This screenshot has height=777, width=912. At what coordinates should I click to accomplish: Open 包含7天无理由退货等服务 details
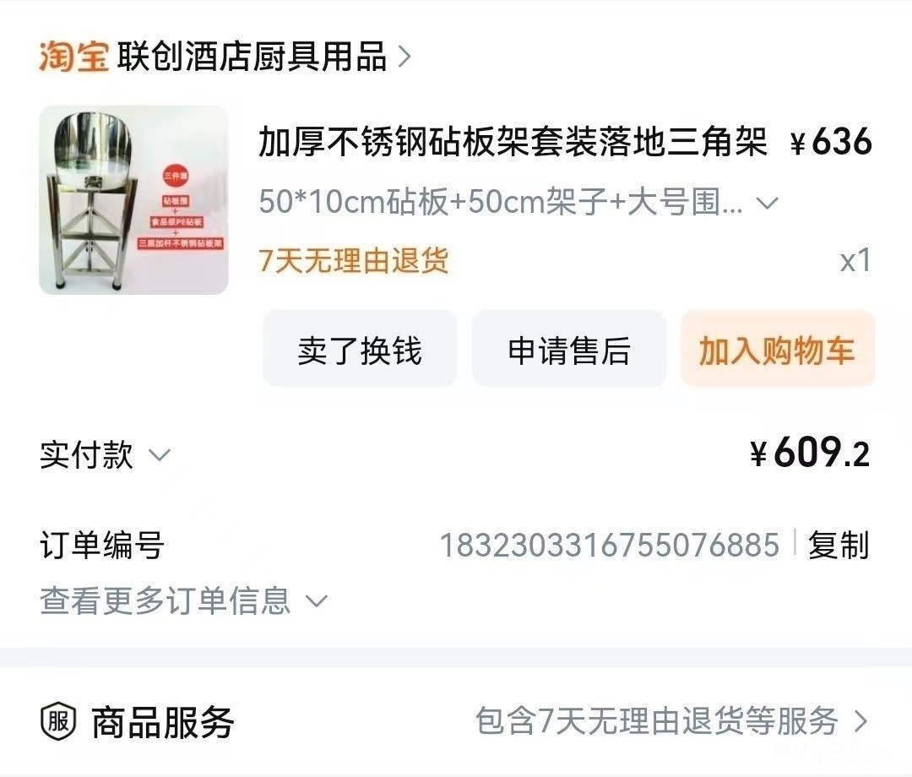657,722
